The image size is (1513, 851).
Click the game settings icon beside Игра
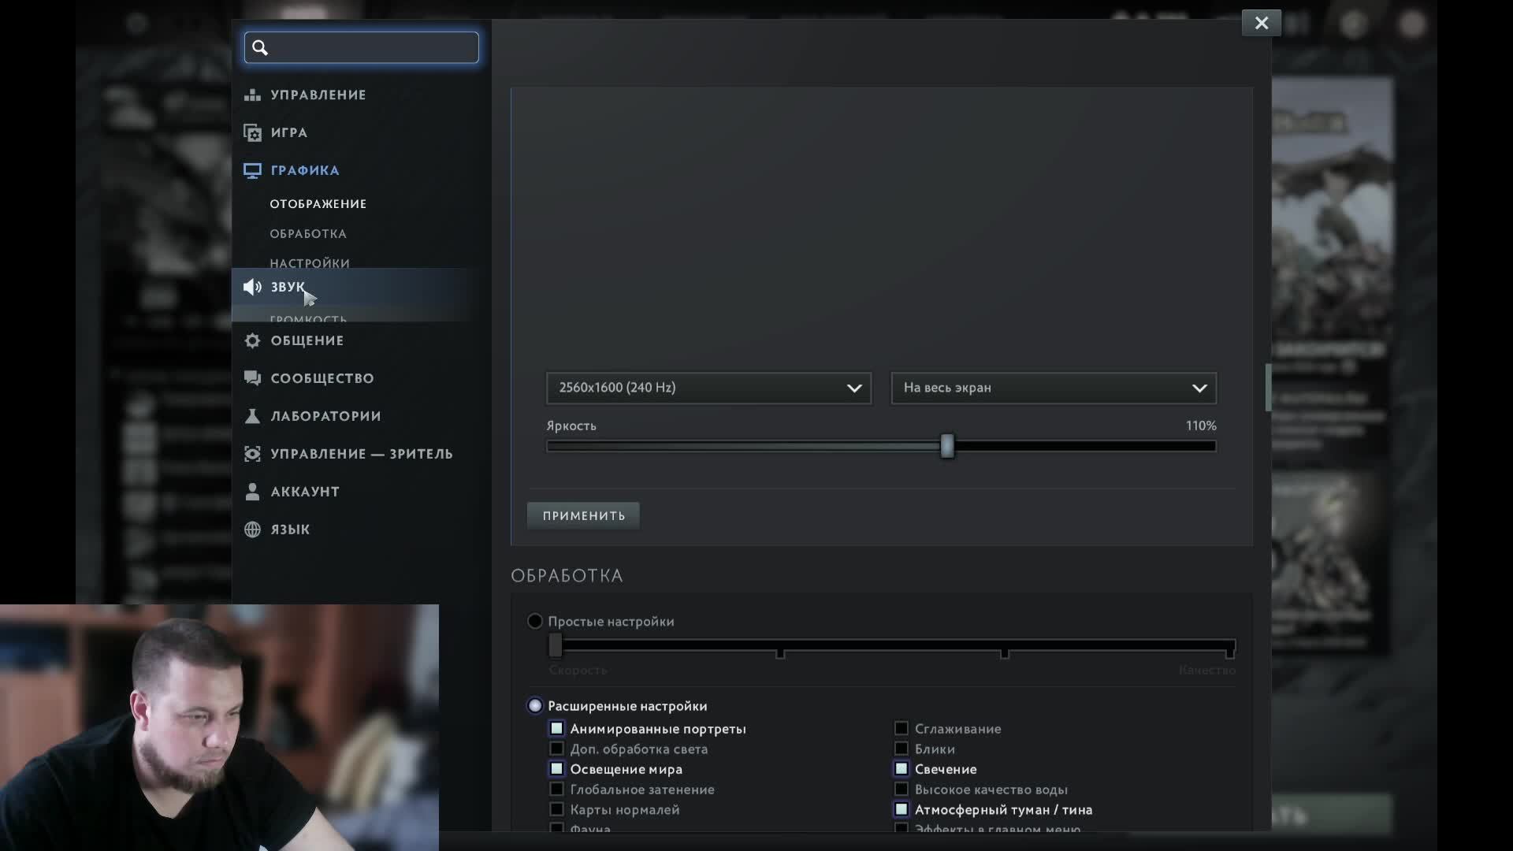(252, 133)
